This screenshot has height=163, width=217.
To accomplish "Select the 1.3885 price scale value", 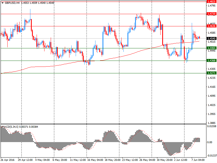I will pyautogui.click(x=212, y=123).
